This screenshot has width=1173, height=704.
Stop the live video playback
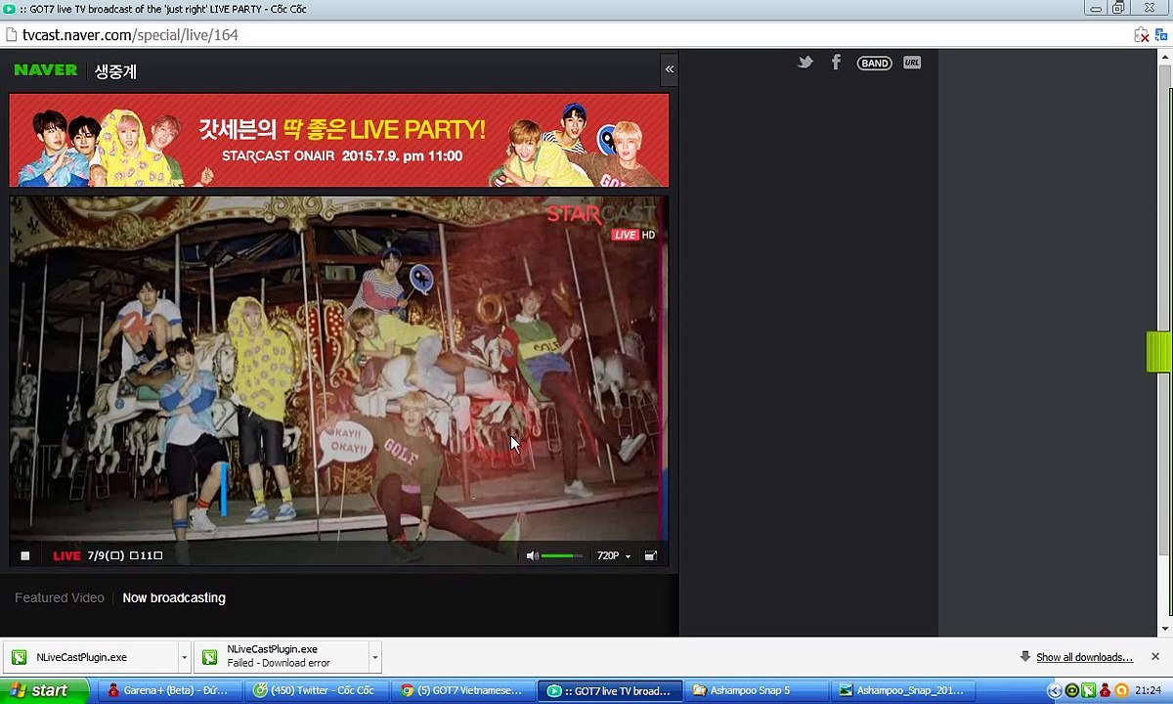pos(25,555)
